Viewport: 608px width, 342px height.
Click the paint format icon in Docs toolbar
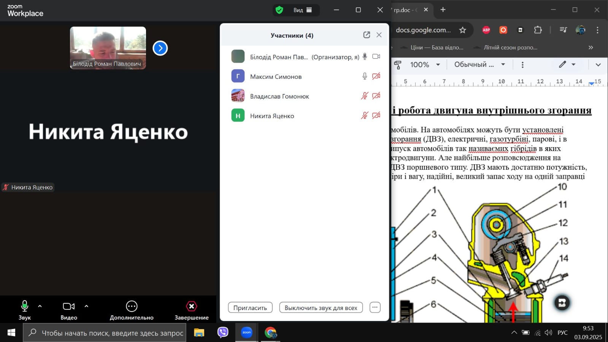pyautogui.click(x=398, y=65)
